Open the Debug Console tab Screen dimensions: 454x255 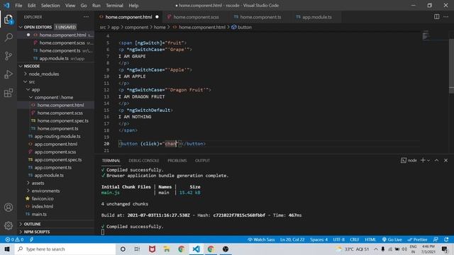pos(143,161)
